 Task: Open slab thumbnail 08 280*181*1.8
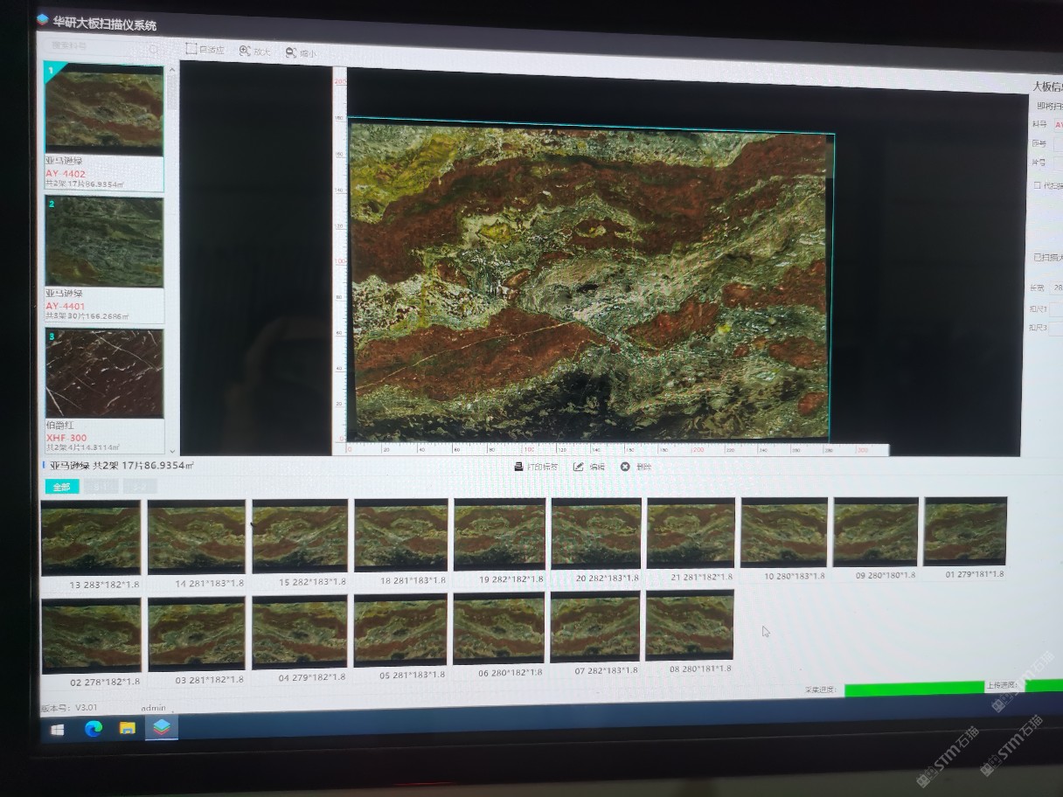(x=690, y=626)
